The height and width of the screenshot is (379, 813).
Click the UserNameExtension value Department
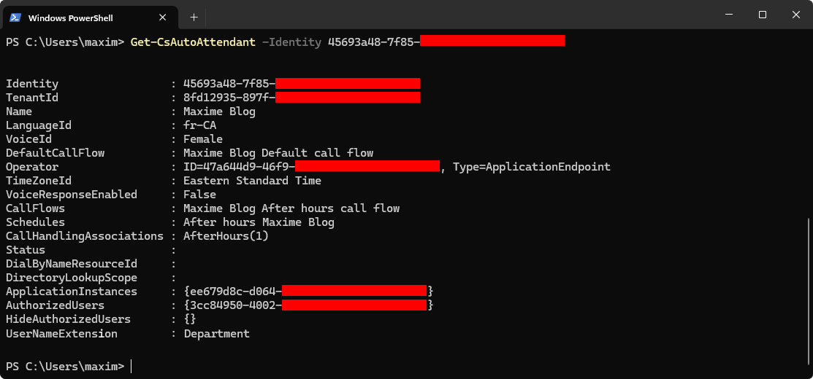[x=216, y=334]
